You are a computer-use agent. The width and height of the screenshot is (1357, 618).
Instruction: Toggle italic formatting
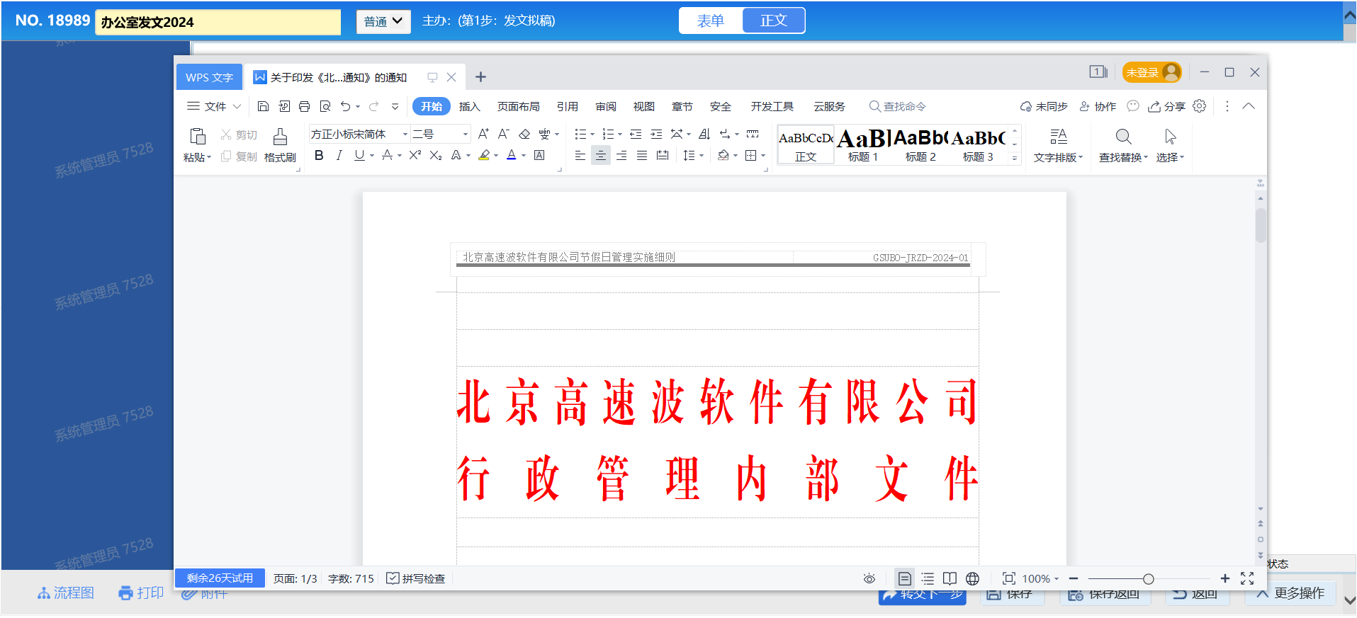339,155
